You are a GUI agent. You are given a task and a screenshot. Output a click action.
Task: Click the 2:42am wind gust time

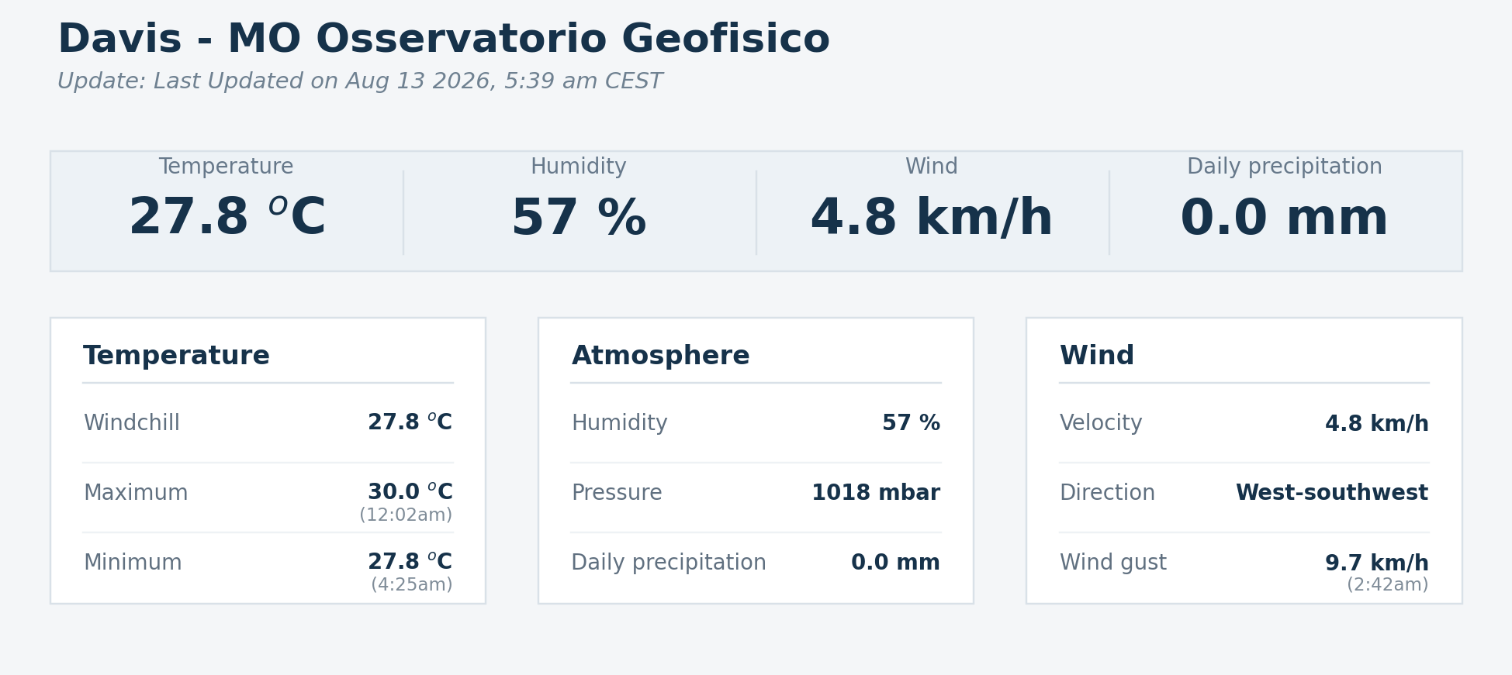1387,585
